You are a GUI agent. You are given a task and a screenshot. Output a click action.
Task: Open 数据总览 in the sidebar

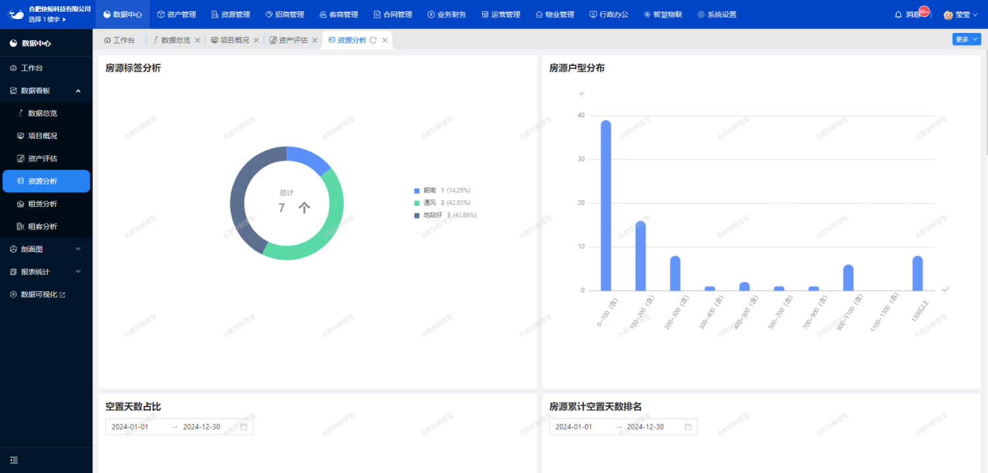[46, 113]
